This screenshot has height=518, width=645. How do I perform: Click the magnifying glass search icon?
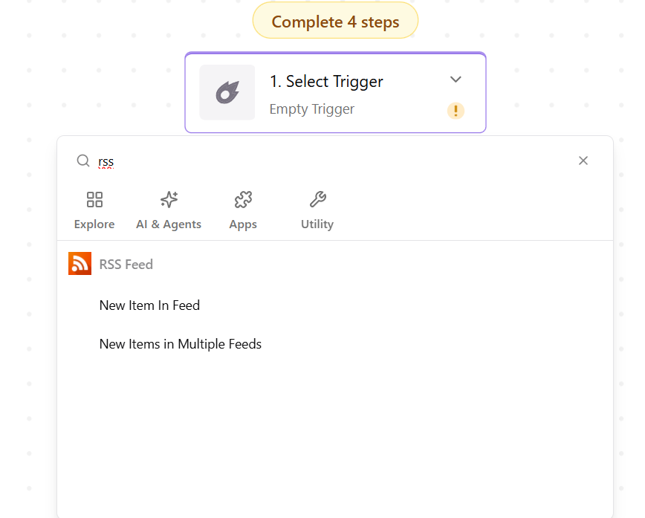(x=83, y=161)
